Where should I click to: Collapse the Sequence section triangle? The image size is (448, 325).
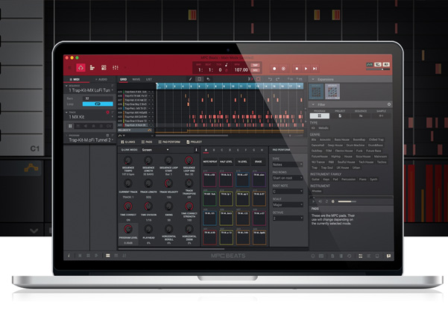[66, 86]
